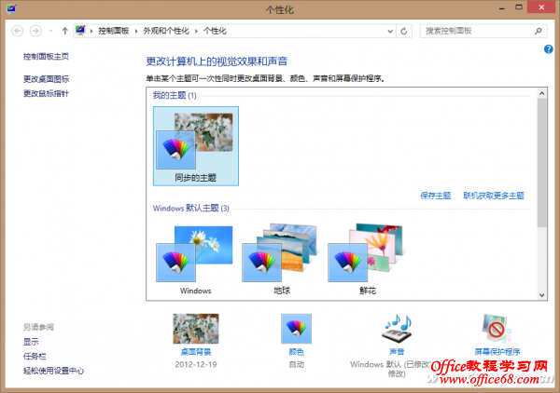
Task: Open 外观和个性化 breadcrumb segment
Action: pos(166,31)
